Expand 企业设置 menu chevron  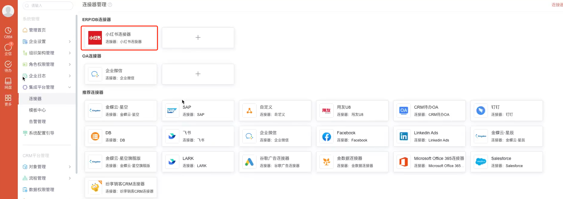click(x=70, y=42)
